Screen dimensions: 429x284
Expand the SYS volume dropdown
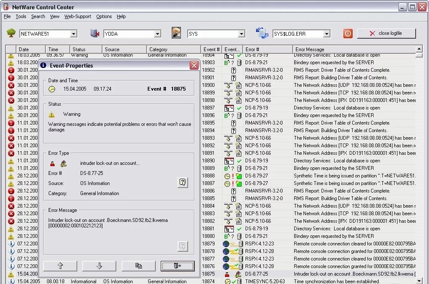click(x=241, y=34)
